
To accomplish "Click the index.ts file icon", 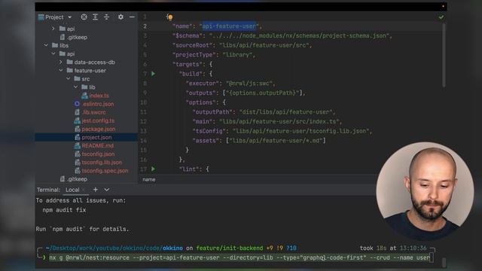I will click(84, 96).
